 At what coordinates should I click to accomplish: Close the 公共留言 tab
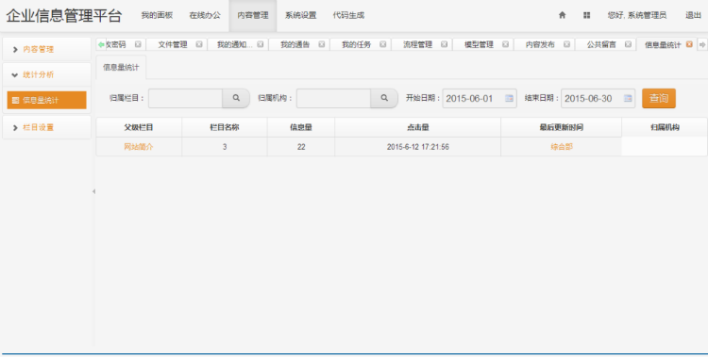pos(628,44)
